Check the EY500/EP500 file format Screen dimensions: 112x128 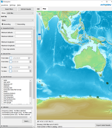click(x=2, y=95)
